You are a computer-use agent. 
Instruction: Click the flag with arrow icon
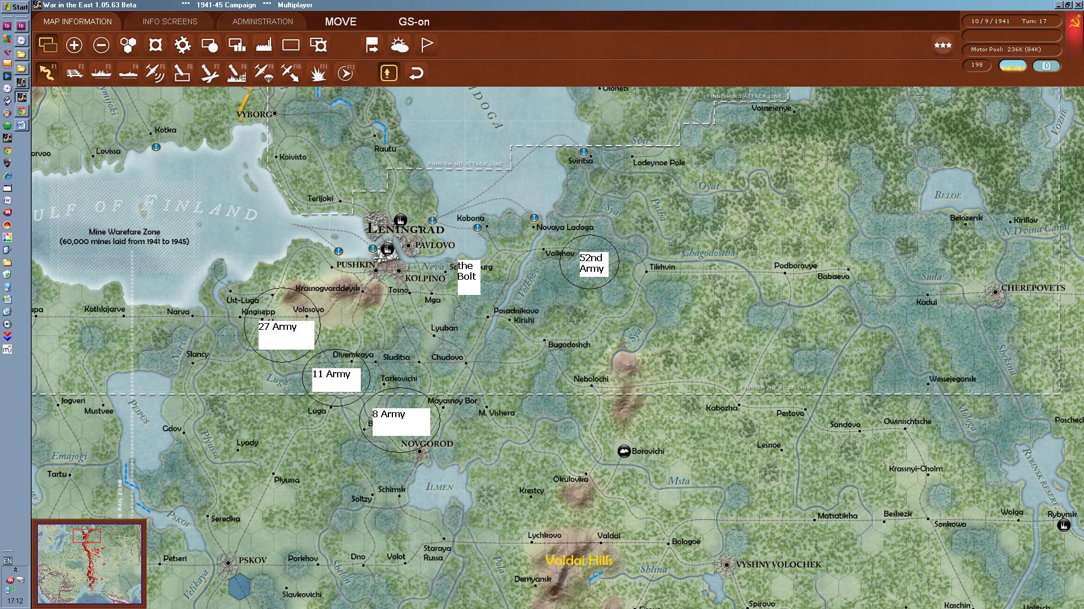(372, 45)
